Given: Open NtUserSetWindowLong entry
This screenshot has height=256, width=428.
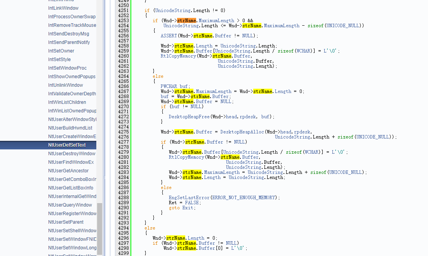Looking at the screenshot, I should pyautogui.click(x=72, y=248).
